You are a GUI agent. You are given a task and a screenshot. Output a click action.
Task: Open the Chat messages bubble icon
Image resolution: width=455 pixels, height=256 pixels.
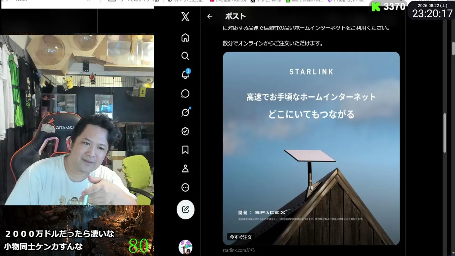click(185, 94)
